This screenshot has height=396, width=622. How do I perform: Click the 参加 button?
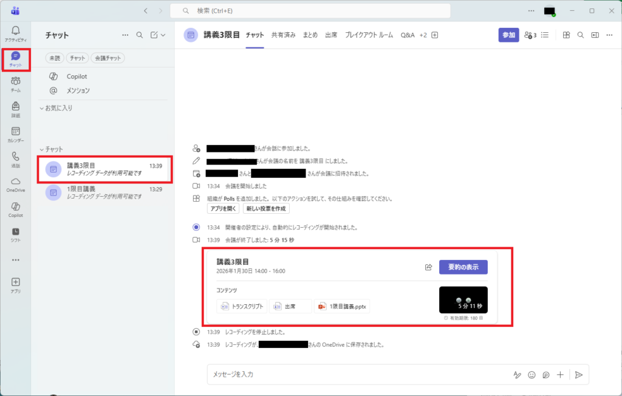(x=508, y=35)
